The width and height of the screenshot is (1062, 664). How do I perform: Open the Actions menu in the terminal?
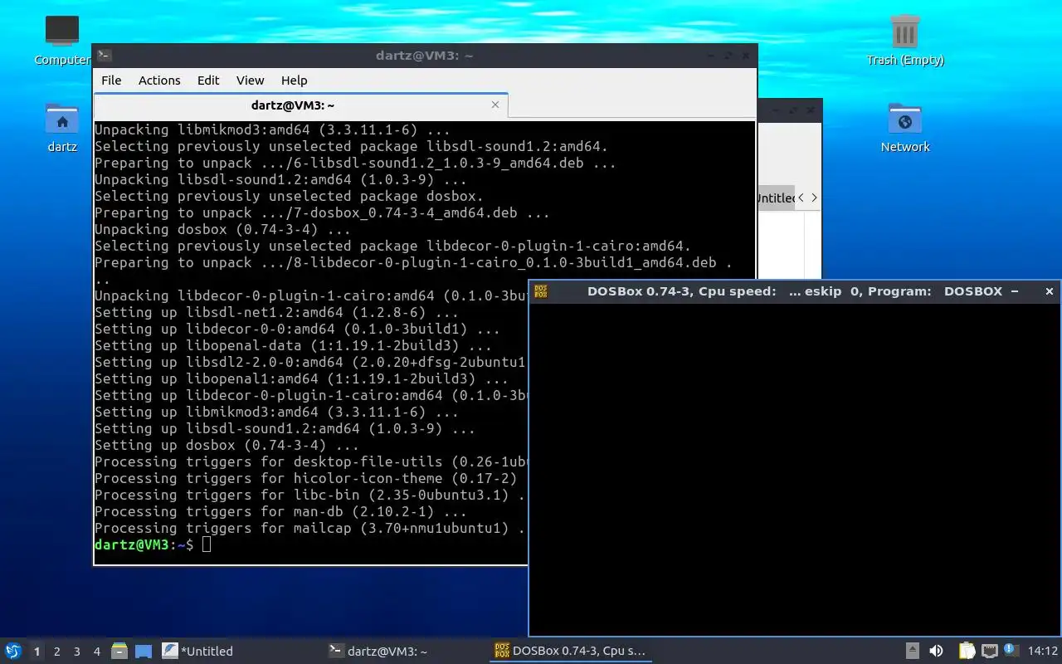point(159,81)
